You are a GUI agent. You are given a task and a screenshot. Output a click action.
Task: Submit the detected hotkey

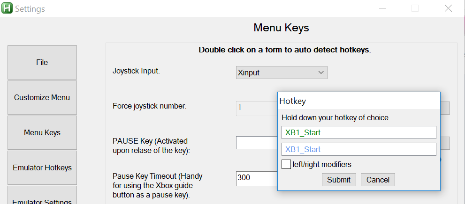[339, 180]
